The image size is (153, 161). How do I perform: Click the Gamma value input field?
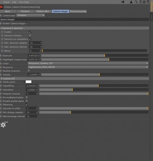[x=34, y=74]
